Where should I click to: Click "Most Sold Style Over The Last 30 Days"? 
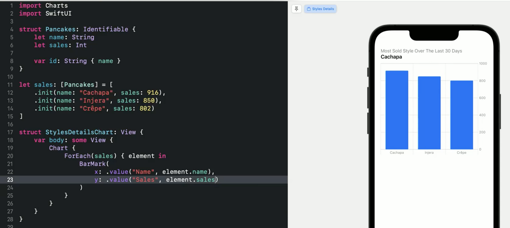click(x=421, y=51)
